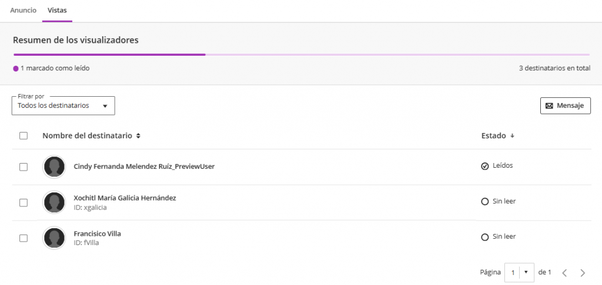Tick the checkbox next to Francisico Villa
Viewport: 602px width, 285px height.
(24, 238)
